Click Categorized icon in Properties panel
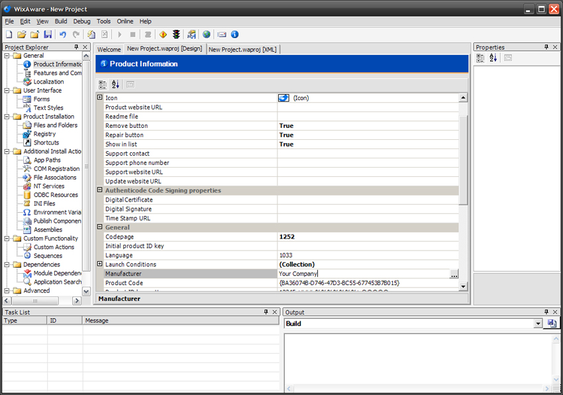563x395 pixels. pyautogui.click(x=480, y=58)
